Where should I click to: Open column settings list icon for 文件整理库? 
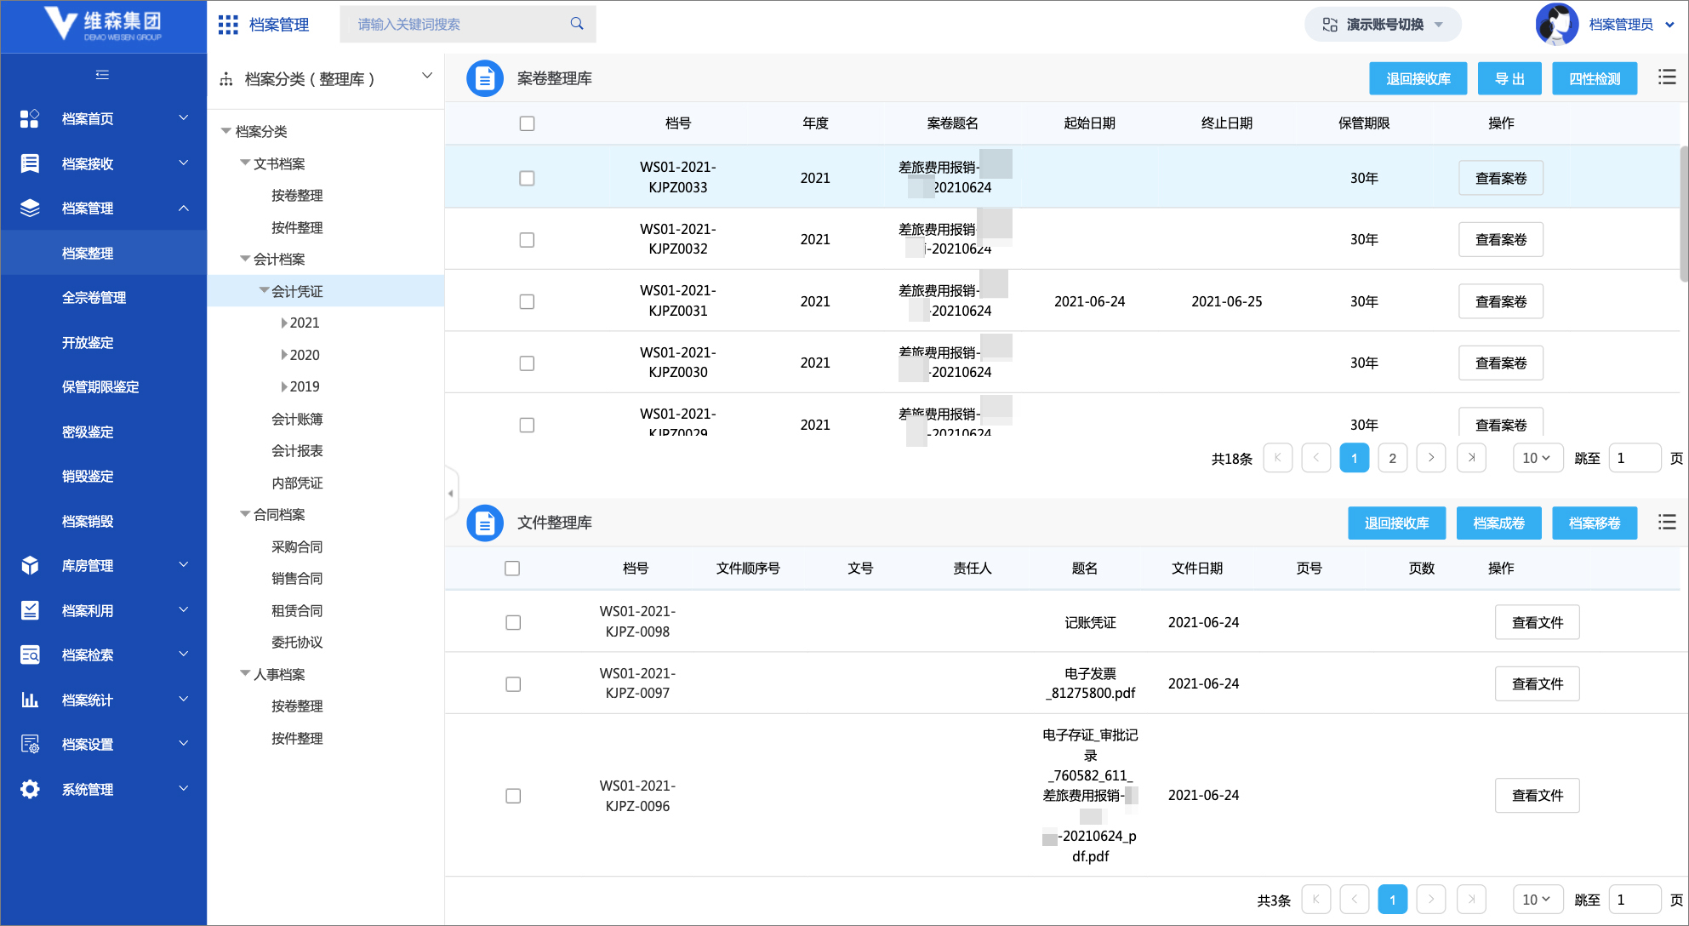[x=1667, y=522]
